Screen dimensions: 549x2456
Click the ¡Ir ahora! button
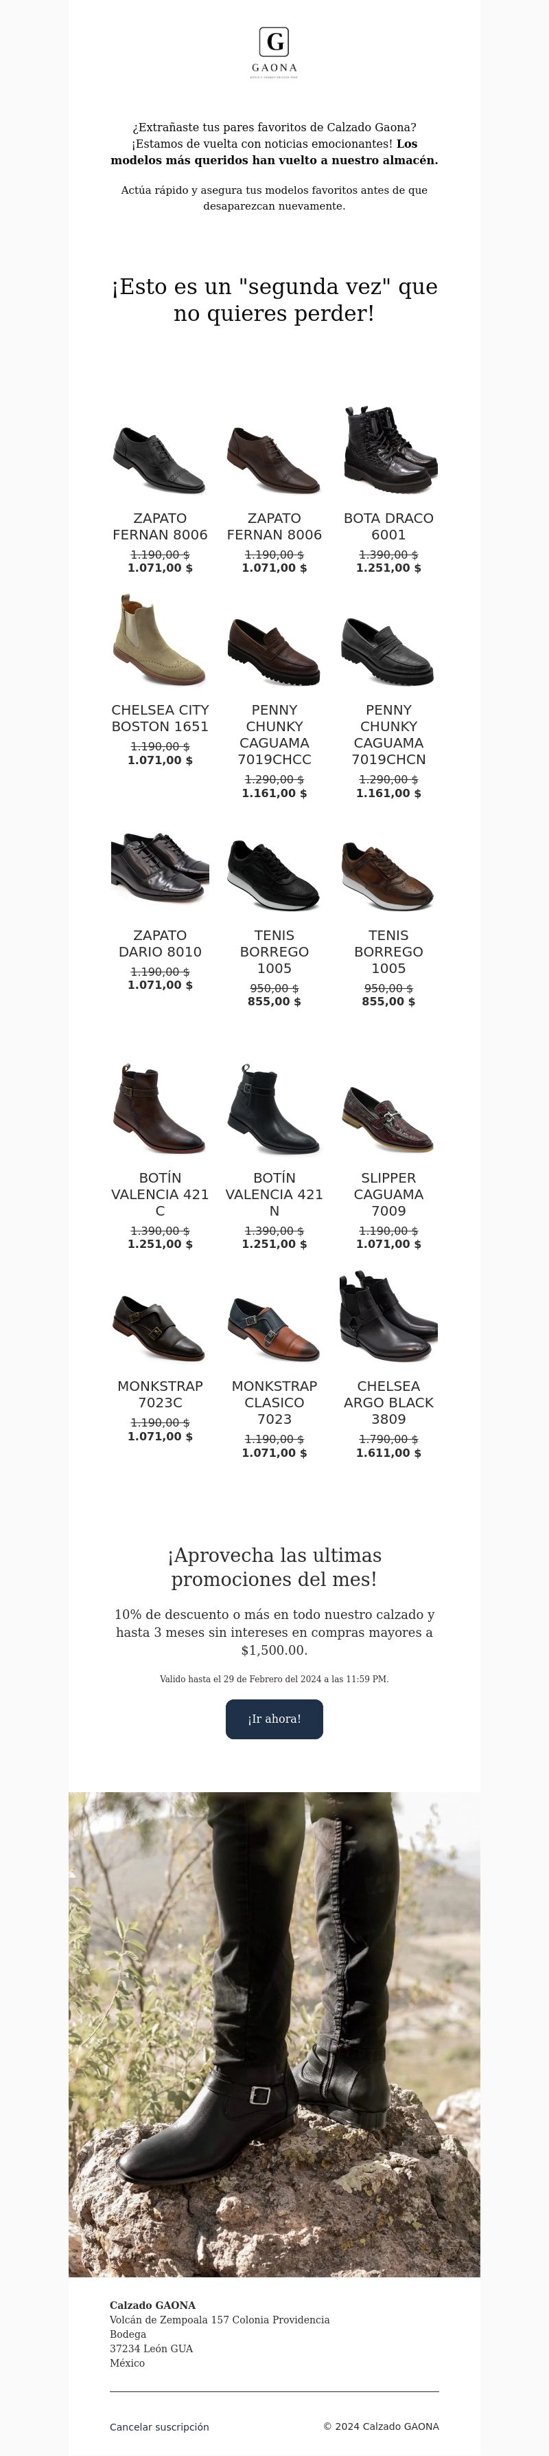[x=274, y=1719]
